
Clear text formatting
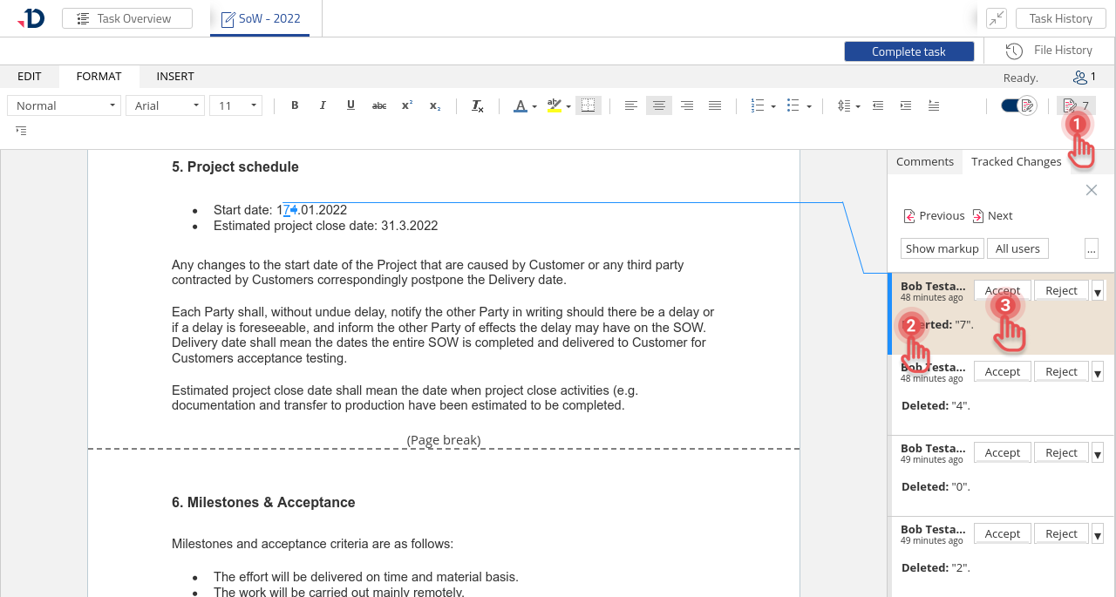[x=478, y=105]
